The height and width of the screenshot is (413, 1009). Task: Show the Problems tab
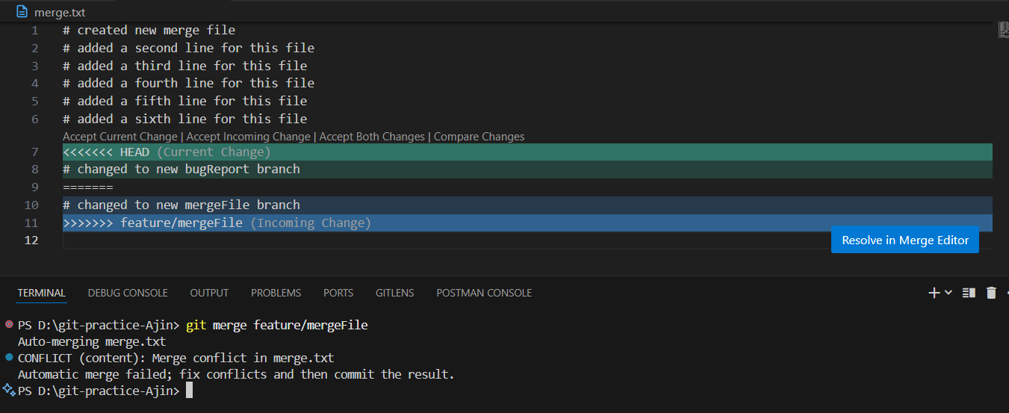click(276, 293)
